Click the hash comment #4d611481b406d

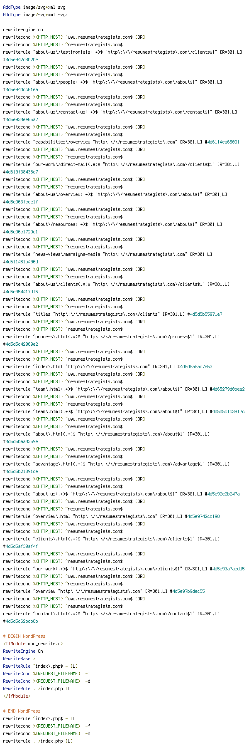click(x=20, y=262)
